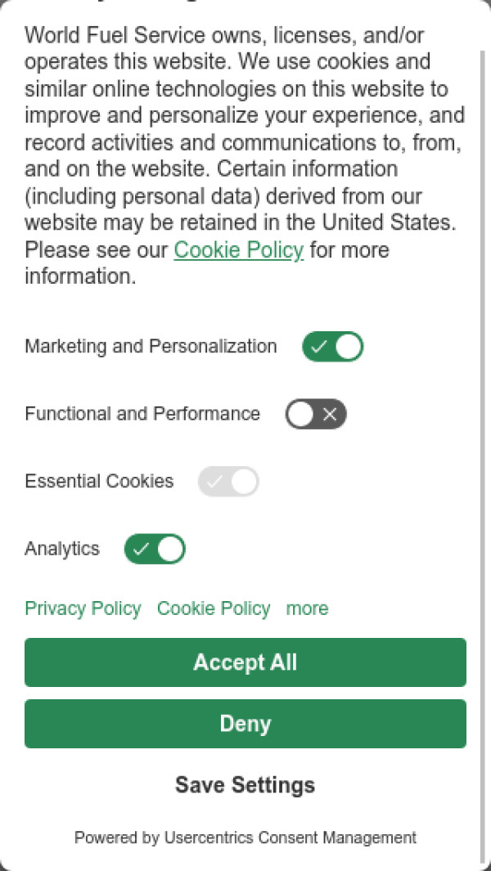
Task: Turn off Marketing and Personalization switch
Action: 333,347
